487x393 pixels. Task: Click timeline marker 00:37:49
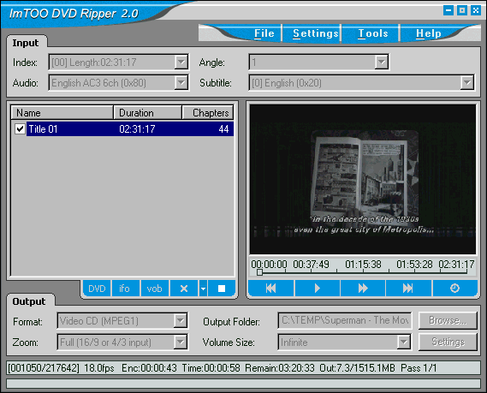(x=311, y=265)
